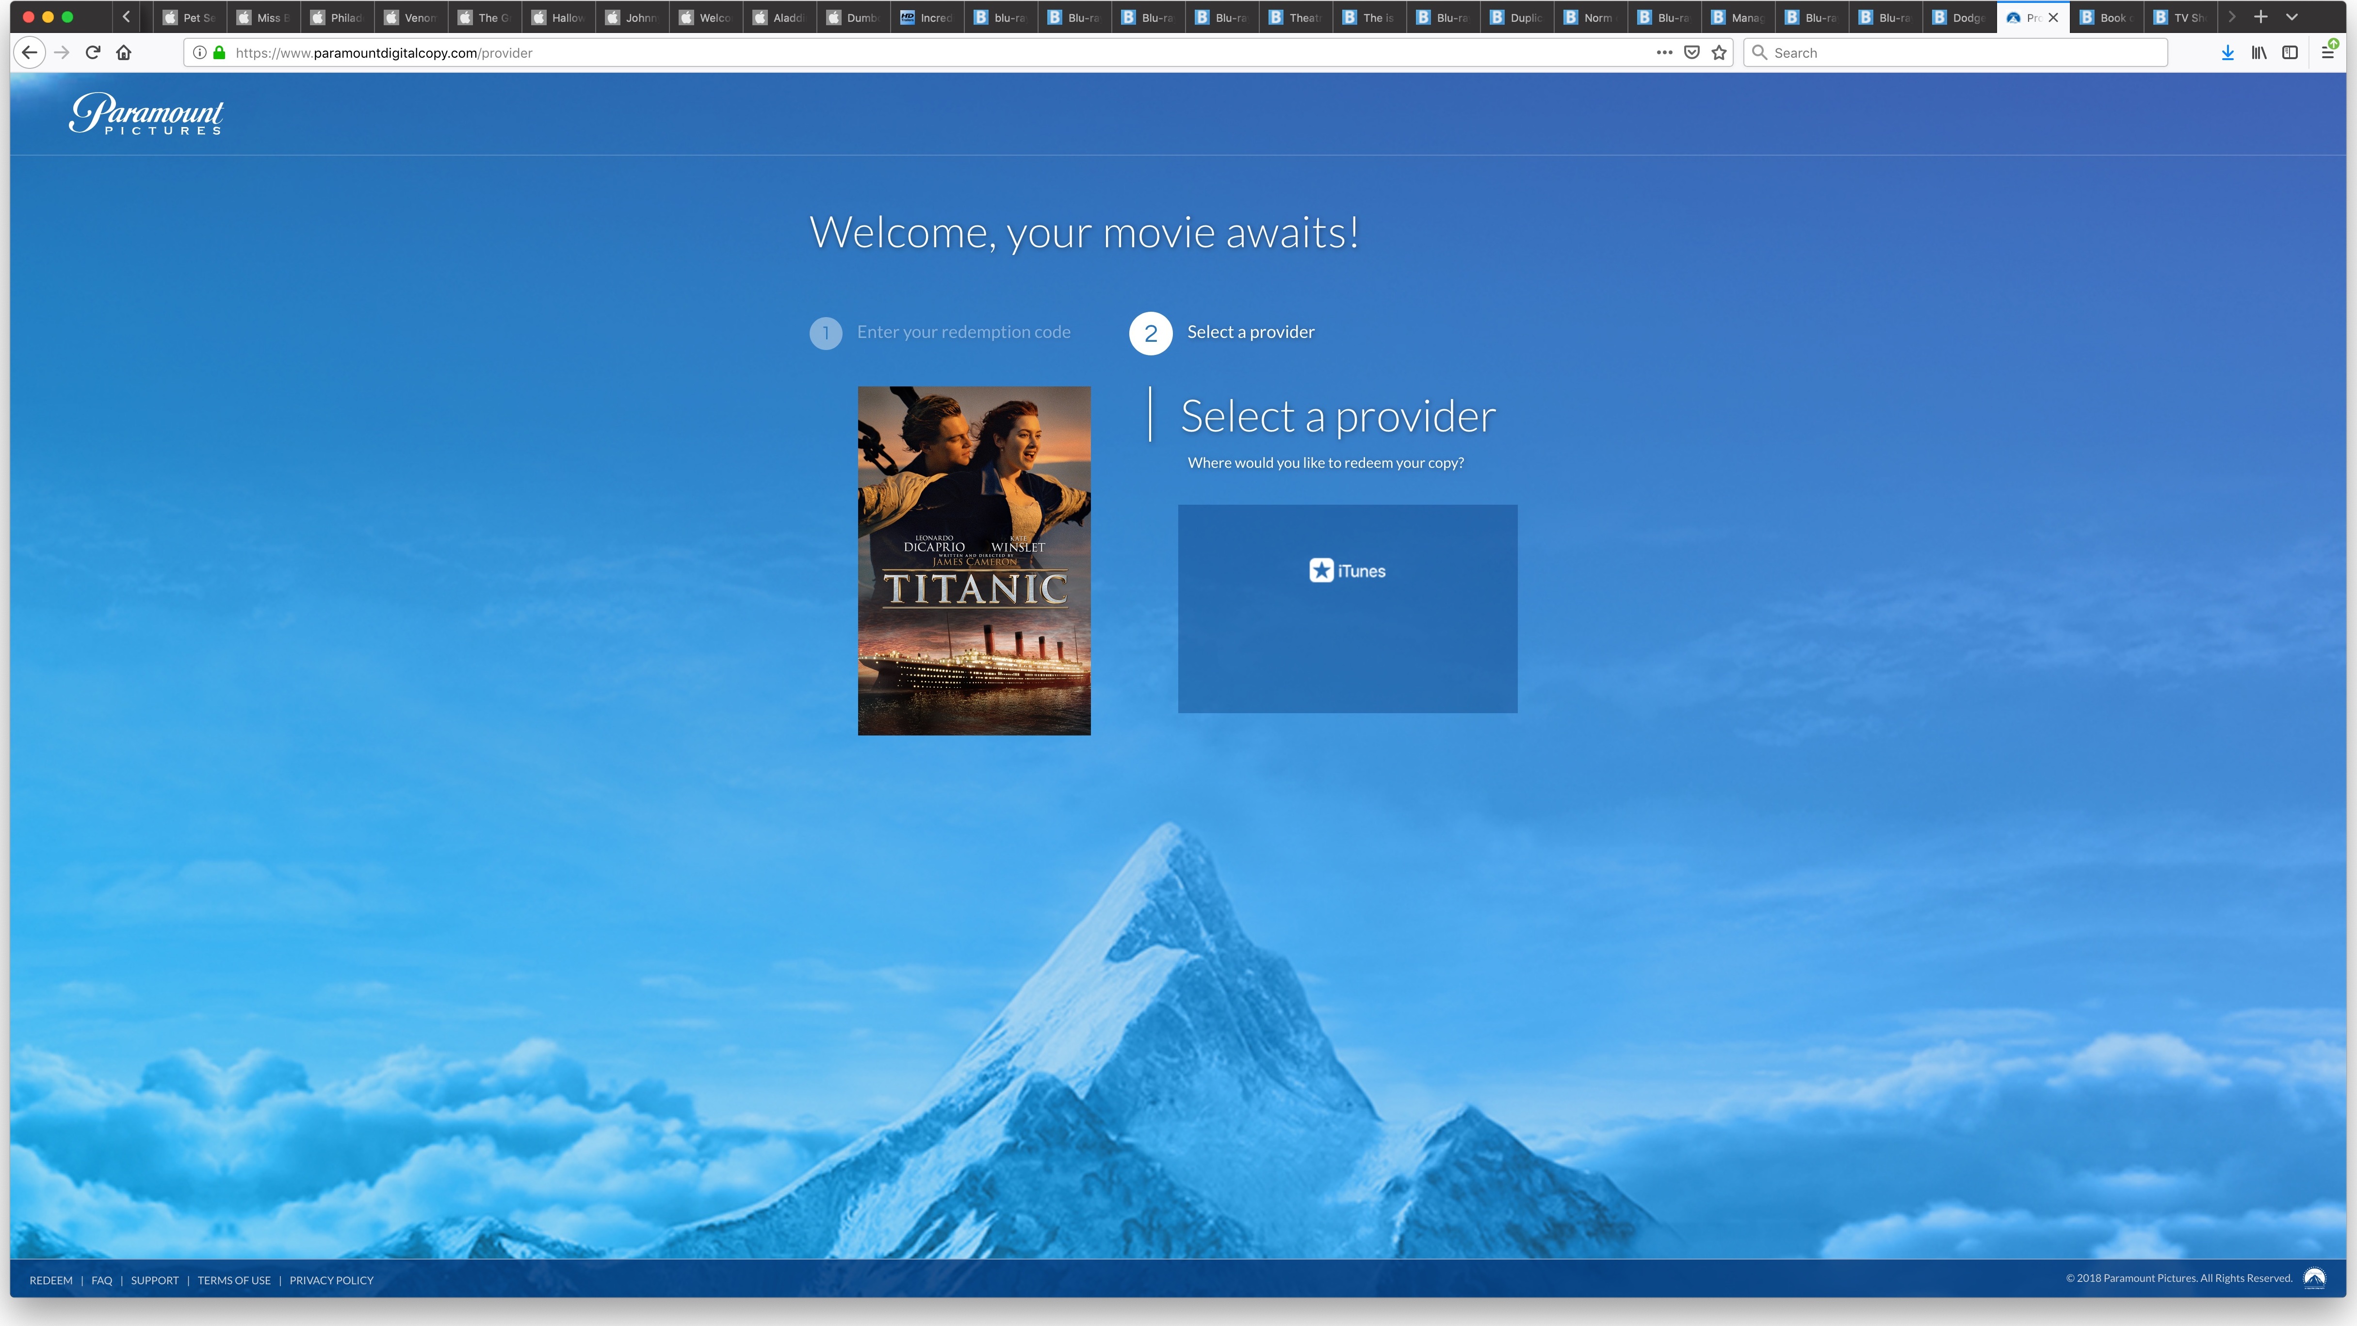Image resolution: width=2357 pixels, height=1326 pixels.
Task: Open the SUPPORT footer link
Action: [155, 1280]
